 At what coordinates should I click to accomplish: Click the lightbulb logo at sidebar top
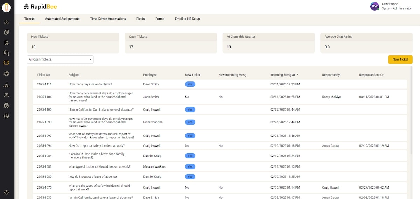coord(6,7)
